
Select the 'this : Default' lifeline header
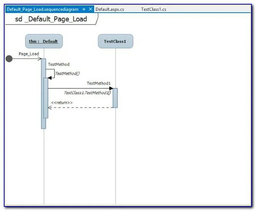[x=44, y=41]
